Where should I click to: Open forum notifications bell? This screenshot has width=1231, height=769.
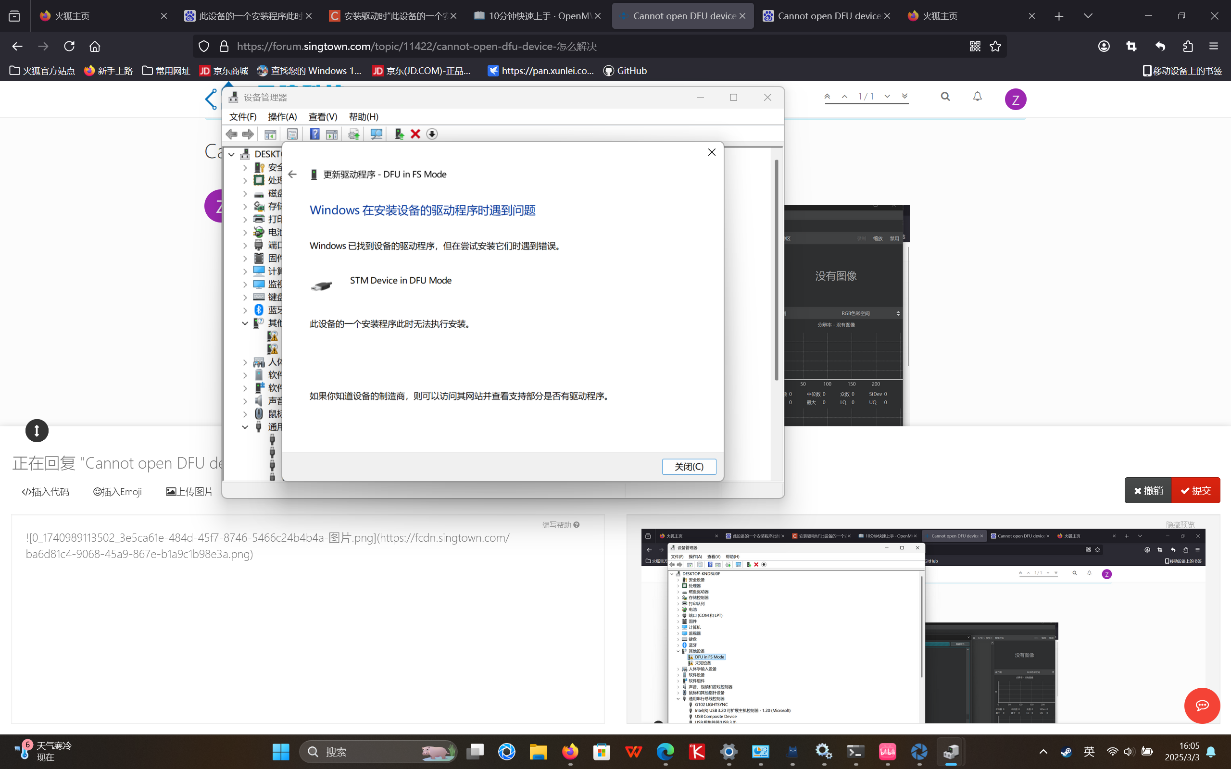[977, 96]
